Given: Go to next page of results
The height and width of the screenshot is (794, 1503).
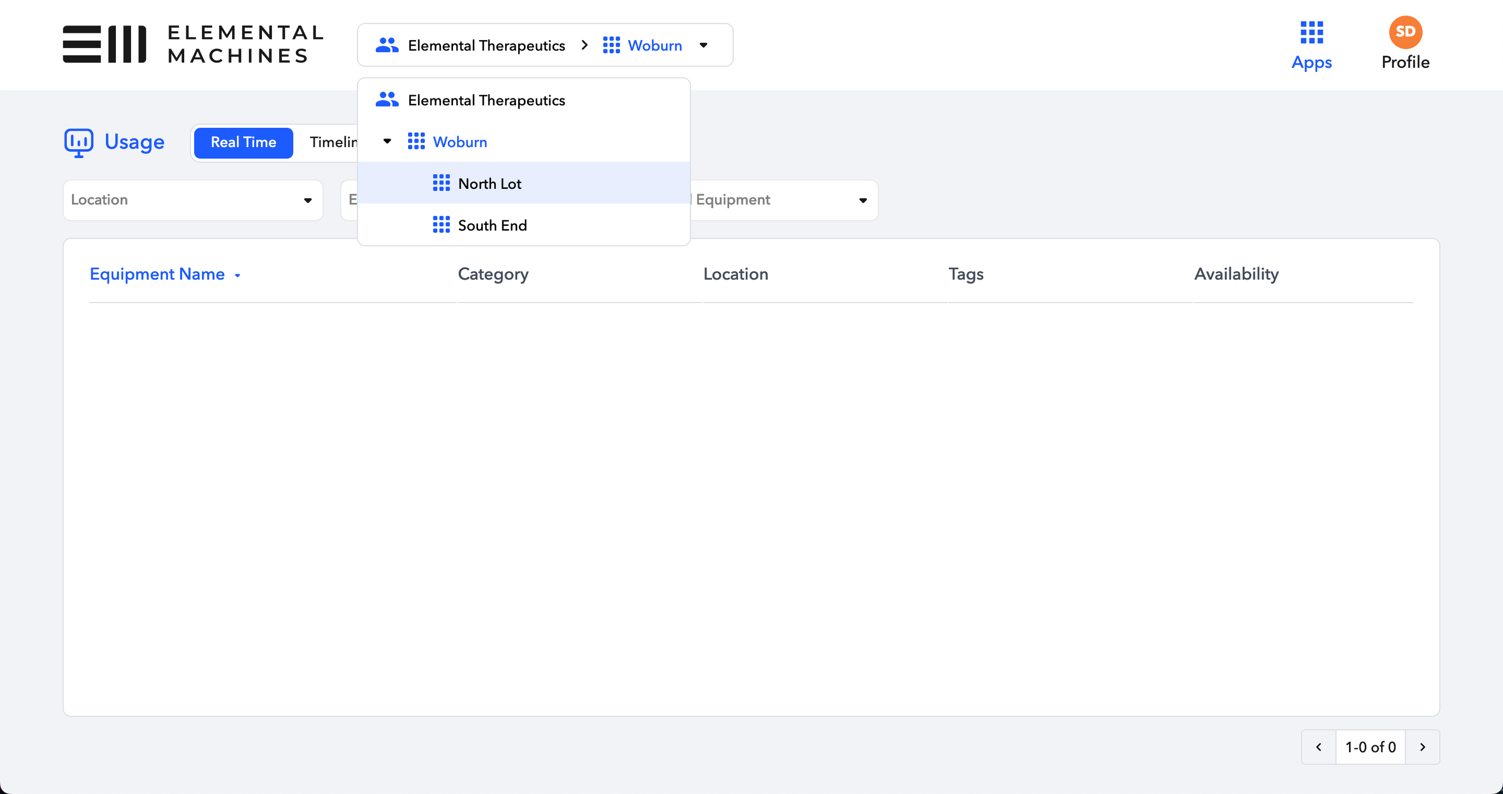Looking at the screenshot, I should [x=1423, y=747].
